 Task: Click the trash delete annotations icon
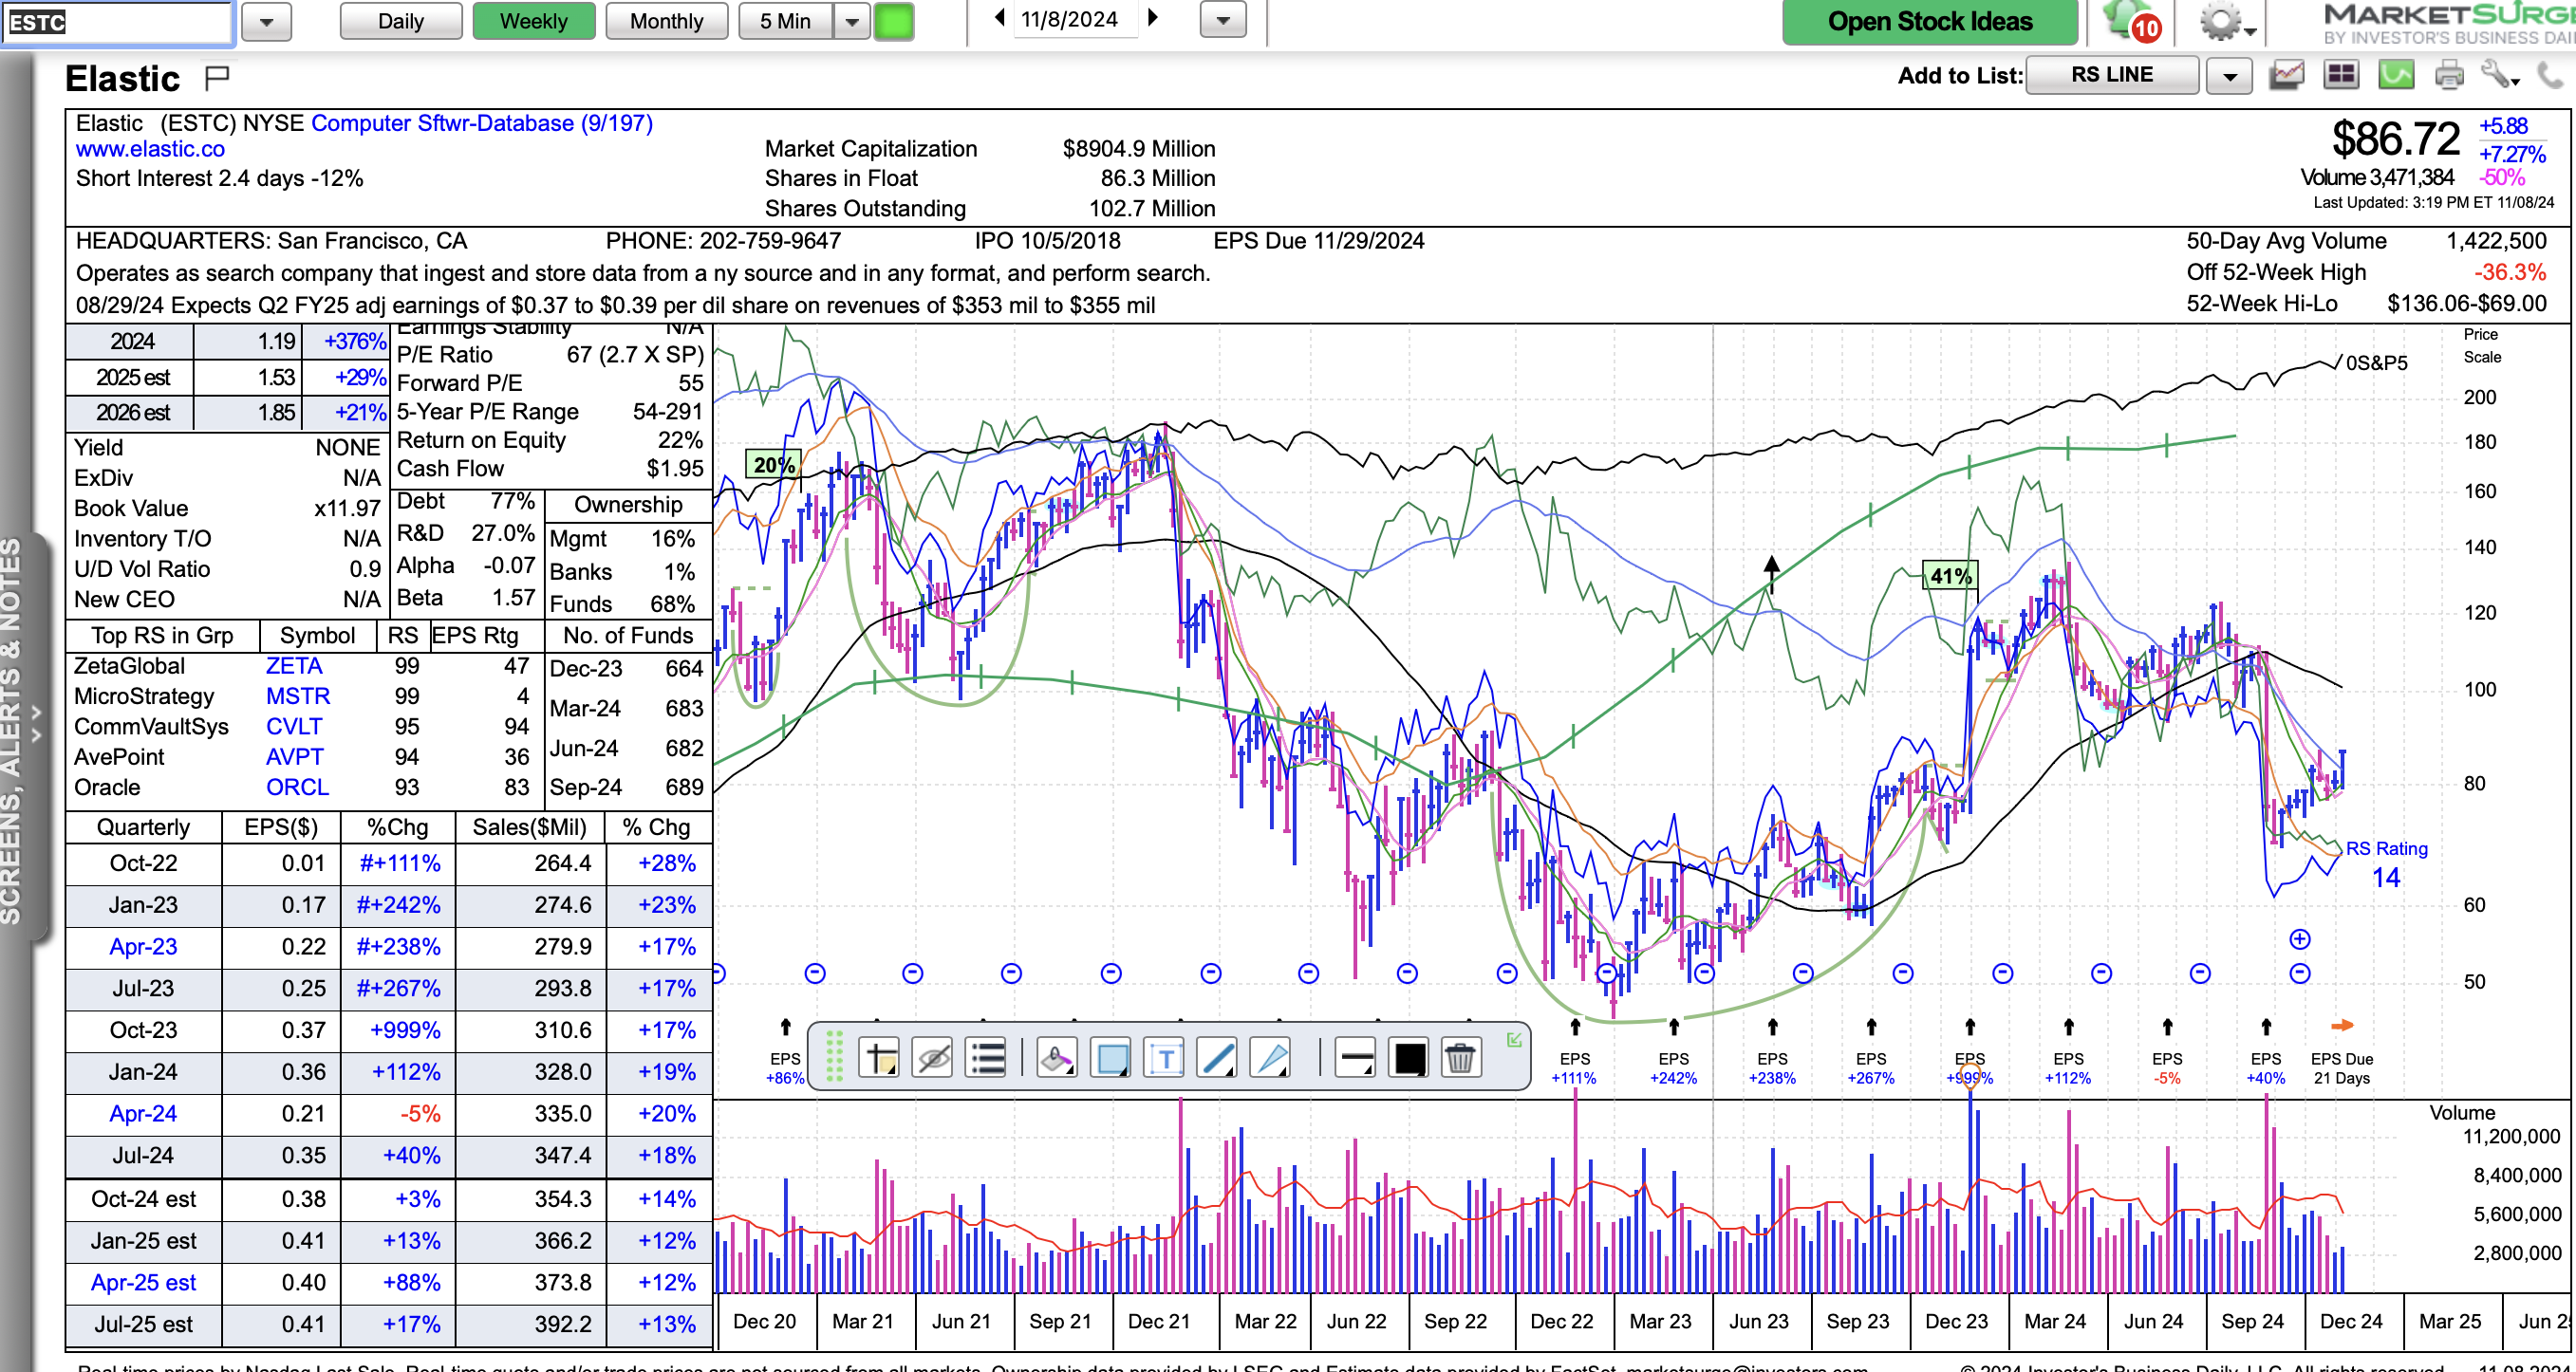(x=1460, y=1057)
